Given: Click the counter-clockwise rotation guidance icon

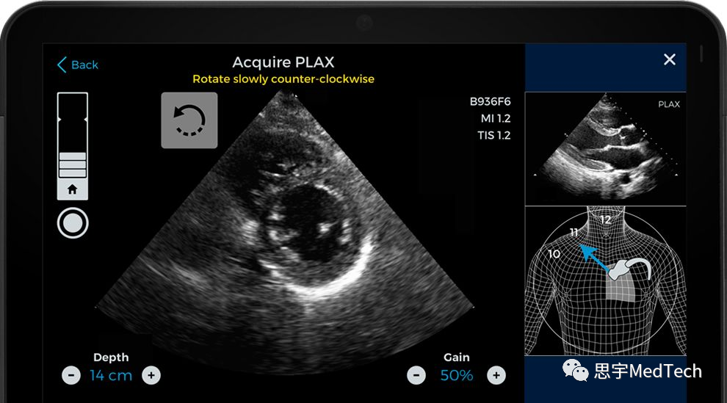Looking at the screenshot, I should 189,120.
